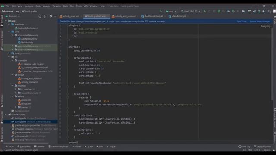276x155 pixels.
Task: Open the Event Log
Action: pos(244,146)
